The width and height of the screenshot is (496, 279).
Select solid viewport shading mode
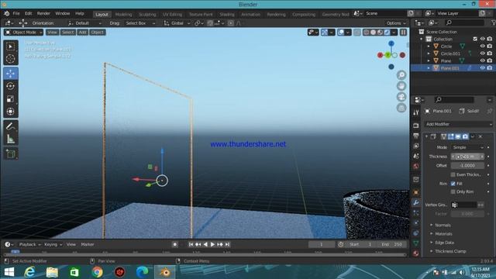374,33
